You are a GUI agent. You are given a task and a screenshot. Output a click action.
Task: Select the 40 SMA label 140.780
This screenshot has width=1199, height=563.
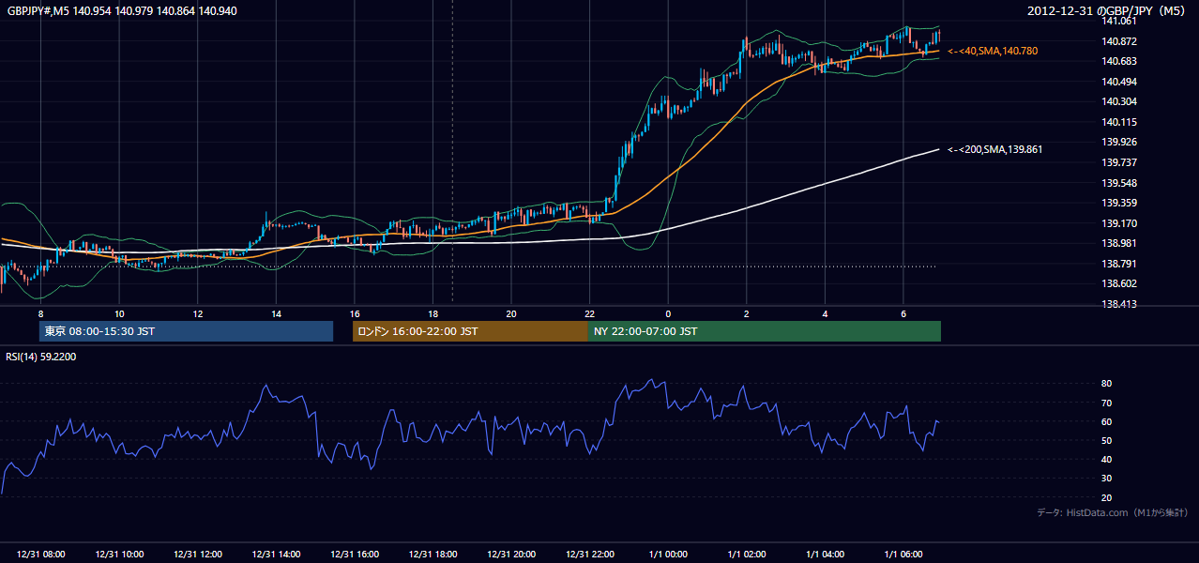[993, 51]
